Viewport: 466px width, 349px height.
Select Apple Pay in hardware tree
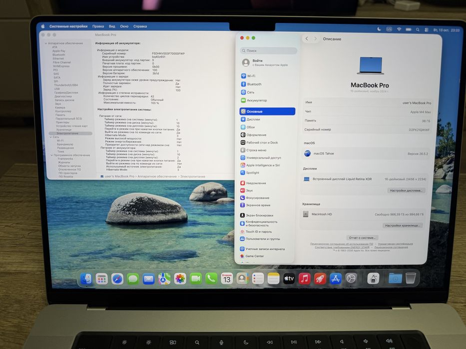tap(59, 51)
